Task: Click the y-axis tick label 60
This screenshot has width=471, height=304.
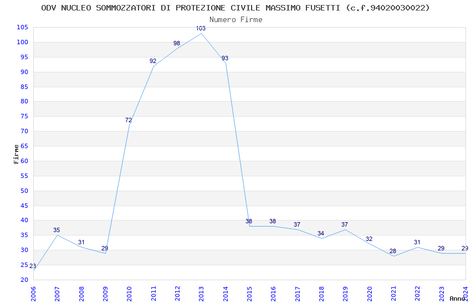Action: (x=24, y=161)
